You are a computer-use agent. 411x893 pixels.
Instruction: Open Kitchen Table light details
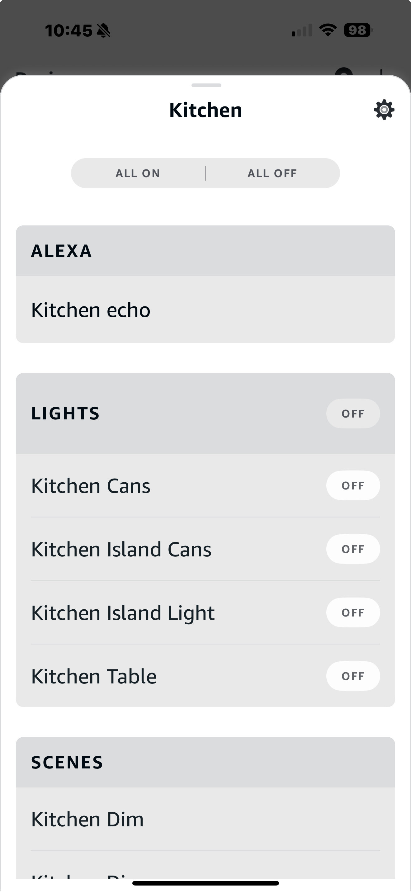[x=94, y=676]
